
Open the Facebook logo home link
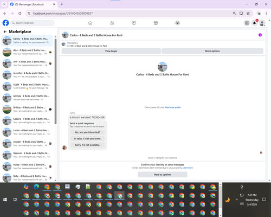tap(5, 23)
